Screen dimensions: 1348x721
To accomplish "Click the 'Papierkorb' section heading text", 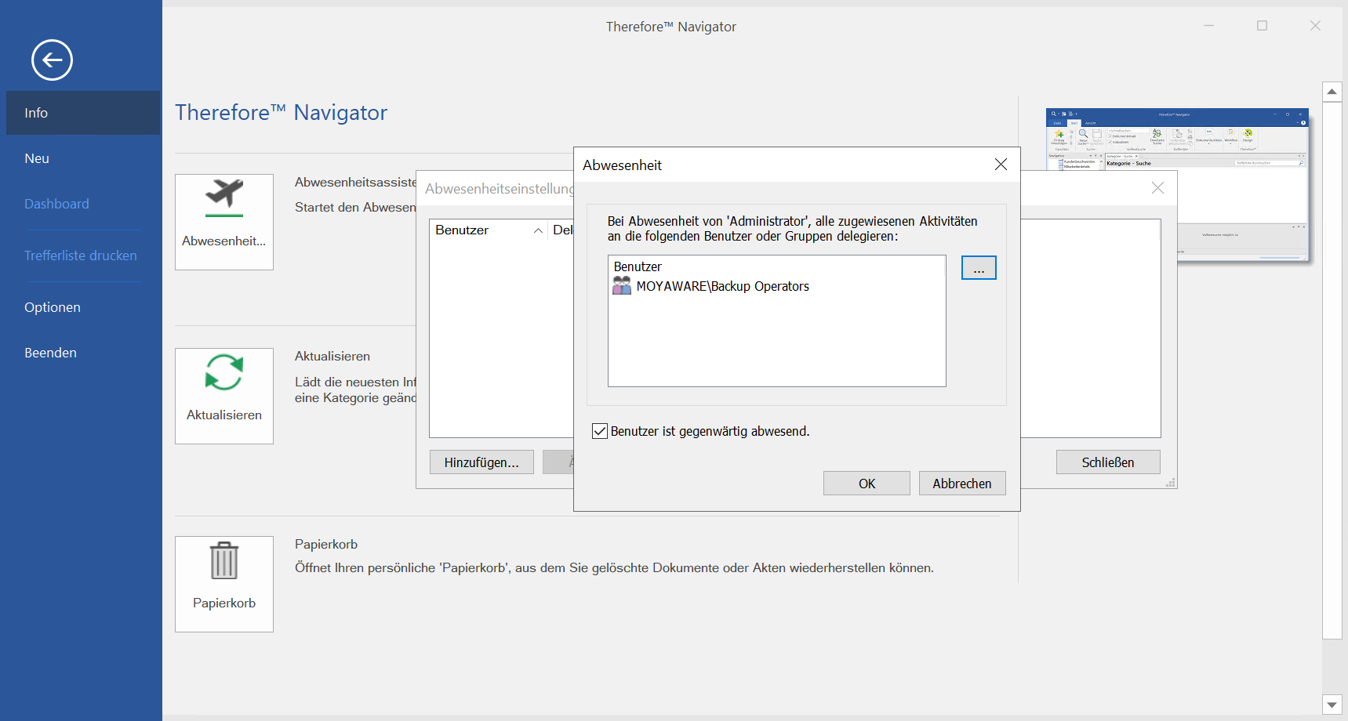I will pos(326,544).
